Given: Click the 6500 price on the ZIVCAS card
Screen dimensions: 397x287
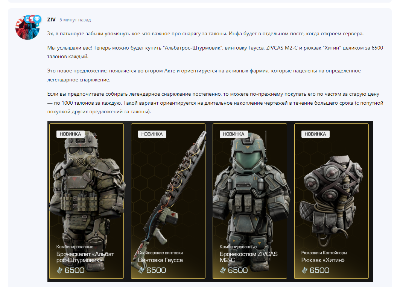Looking at the screenshot, I should (238, 270).
